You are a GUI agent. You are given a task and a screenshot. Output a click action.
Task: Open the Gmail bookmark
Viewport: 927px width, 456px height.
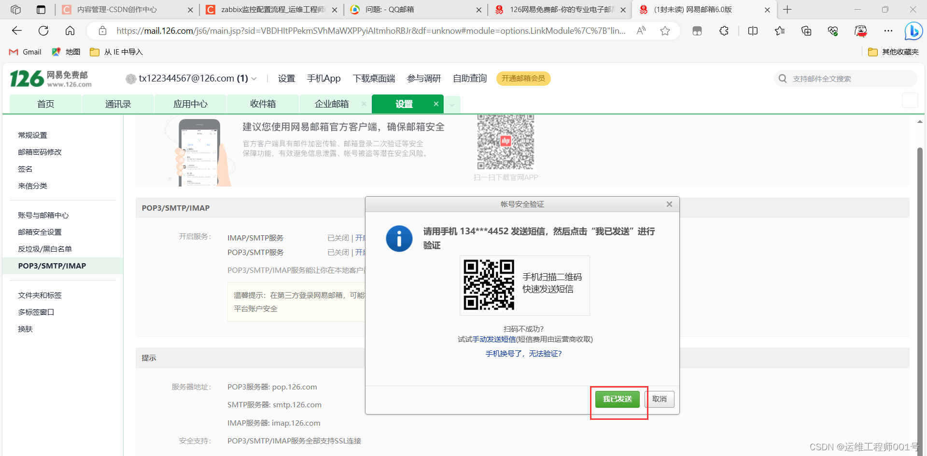point(26,52)
